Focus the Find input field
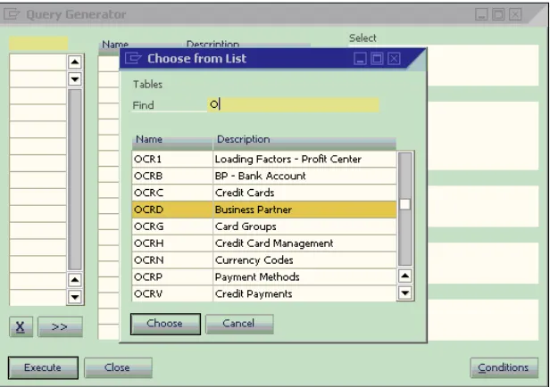This screenshot has height=387, width=550. coord(293,104)
